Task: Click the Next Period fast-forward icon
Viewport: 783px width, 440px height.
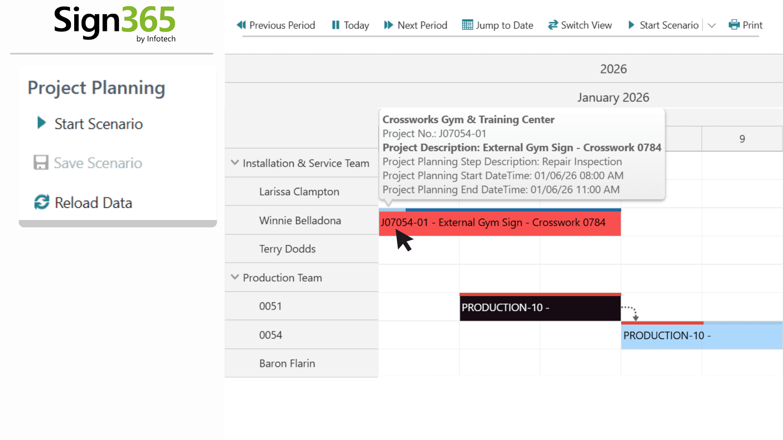Action: 388,25
